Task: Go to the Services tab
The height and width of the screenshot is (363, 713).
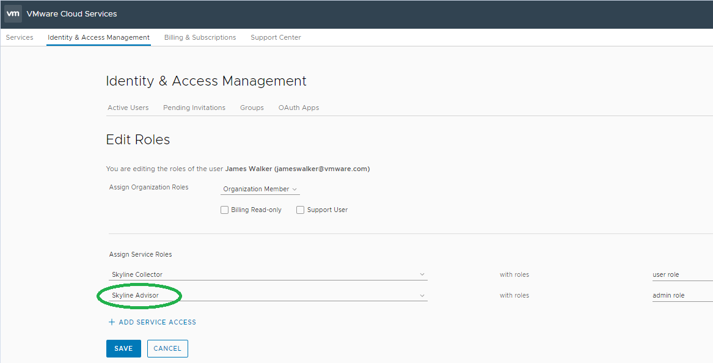Action: tap(19, 37)
